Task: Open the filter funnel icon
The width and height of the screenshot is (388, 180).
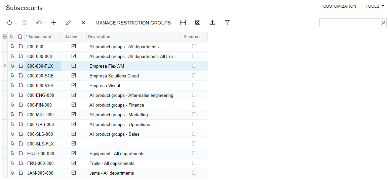Action: 227,23
